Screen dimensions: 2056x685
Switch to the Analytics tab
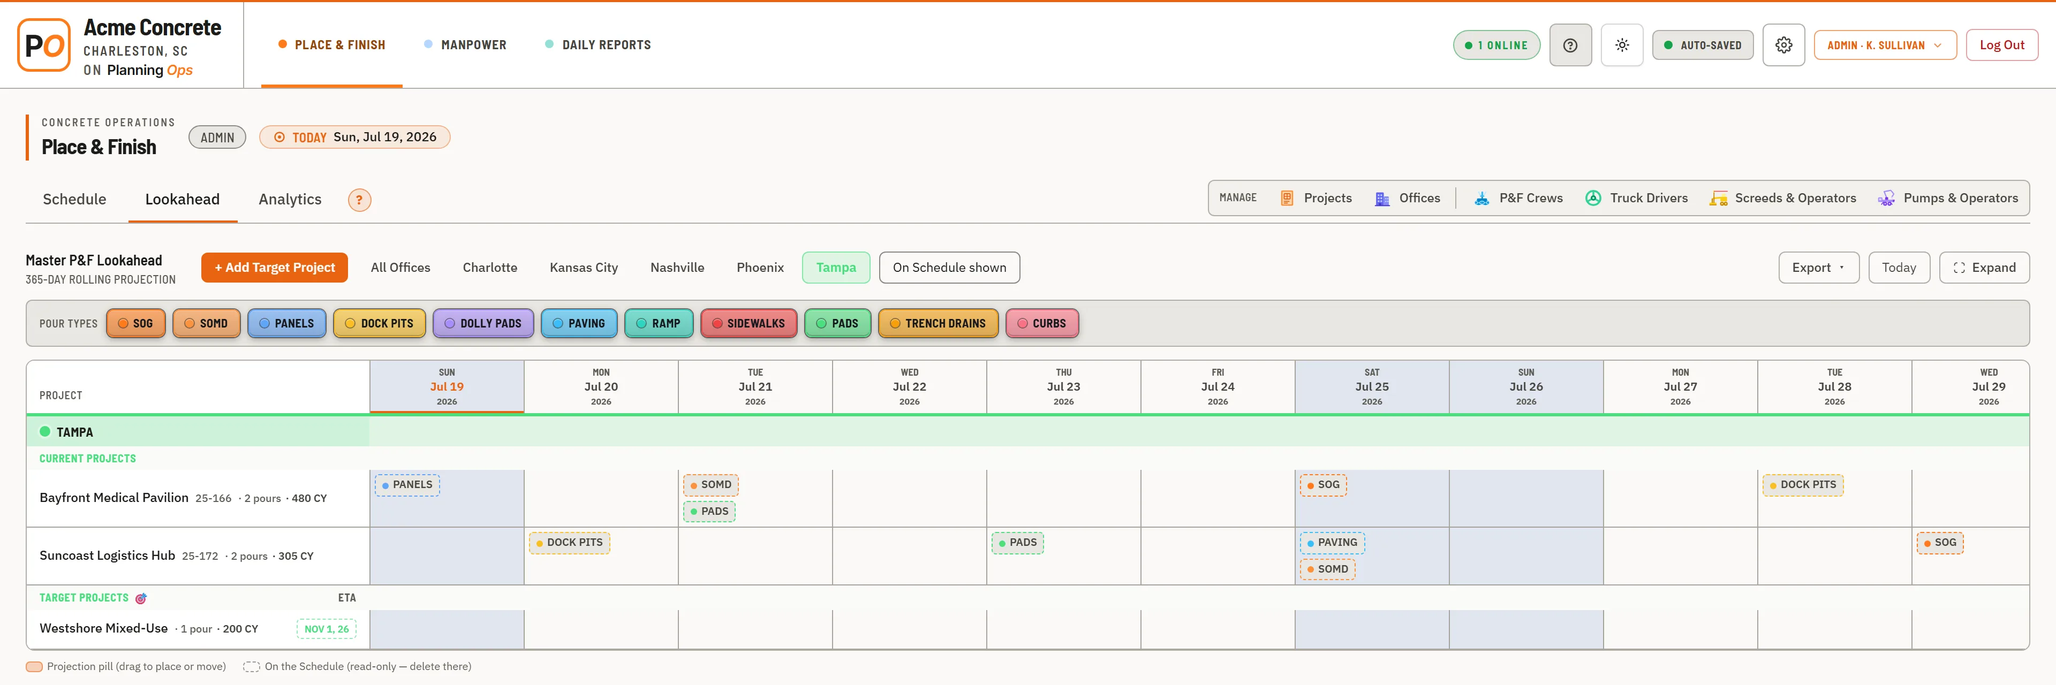290,200
